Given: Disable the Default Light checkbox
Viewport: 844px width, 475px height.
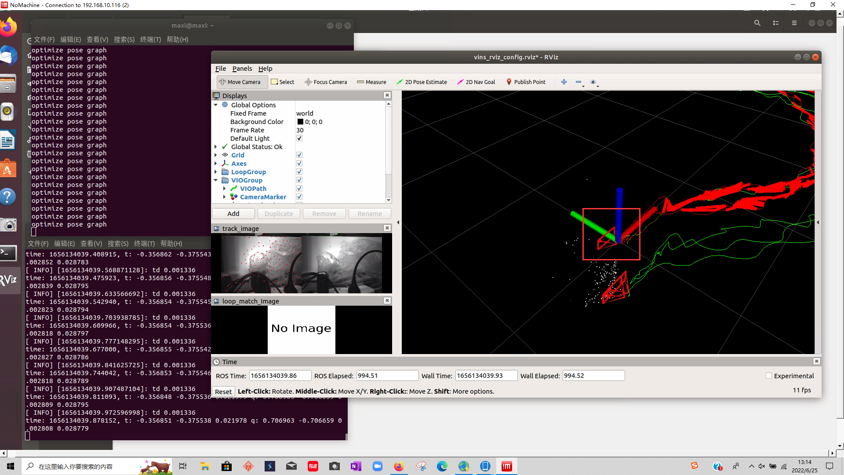Looking at the screenshot, I should [x=299, y=139].
